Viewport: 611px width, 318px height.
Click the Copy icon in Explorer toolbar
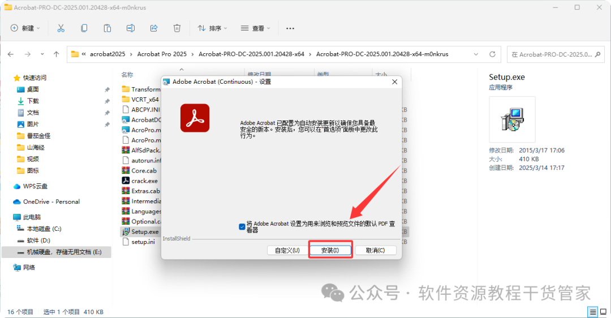click(84, 28)
